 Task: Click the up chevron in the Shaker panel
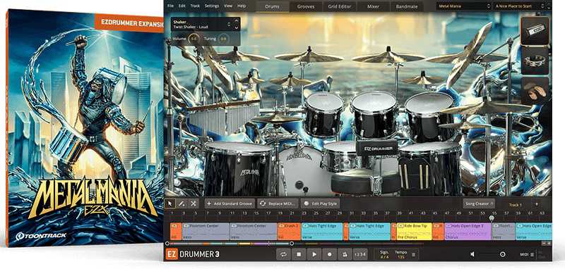pyautogui.click(x=237, y=20)
